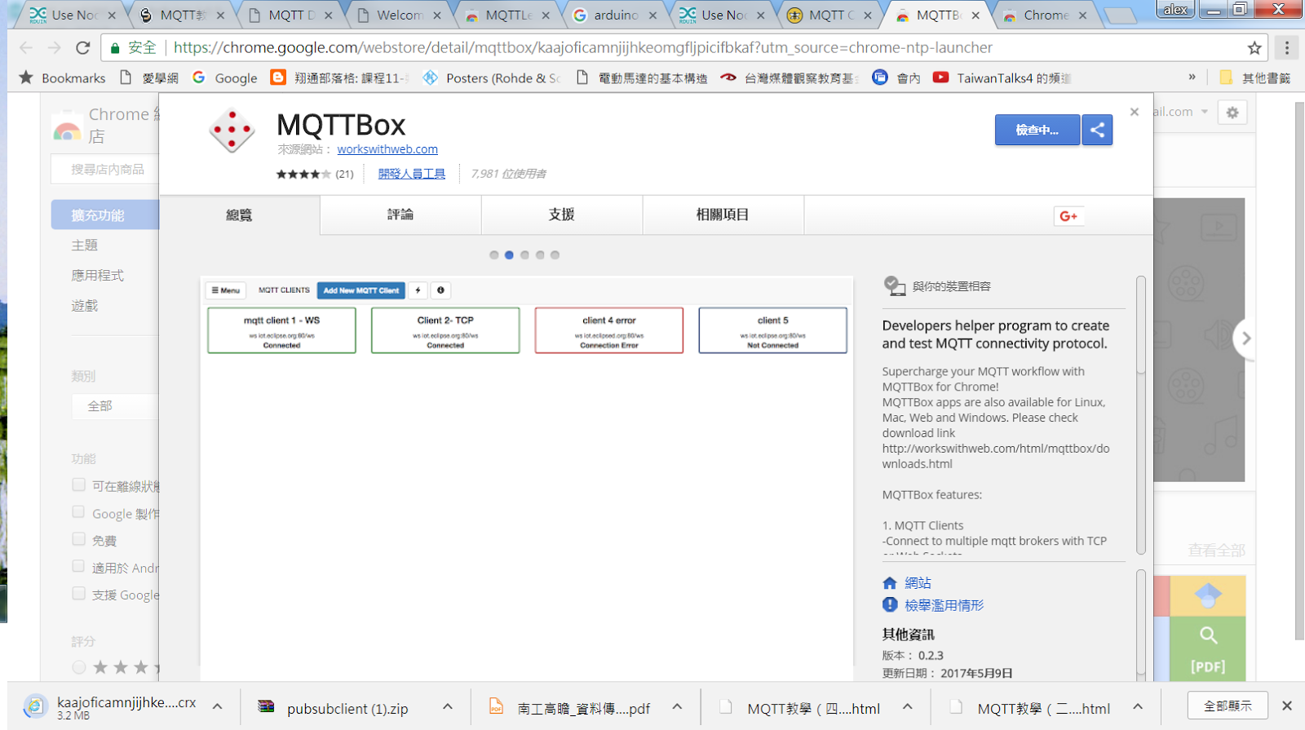Toggle the Google 製作 checkbox
1305x730 pixels.
[x=78, y=512]
